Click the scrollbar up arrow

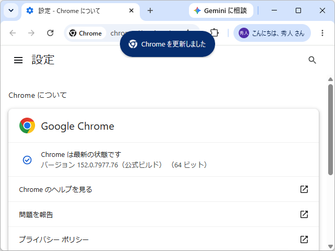[330, 79]
